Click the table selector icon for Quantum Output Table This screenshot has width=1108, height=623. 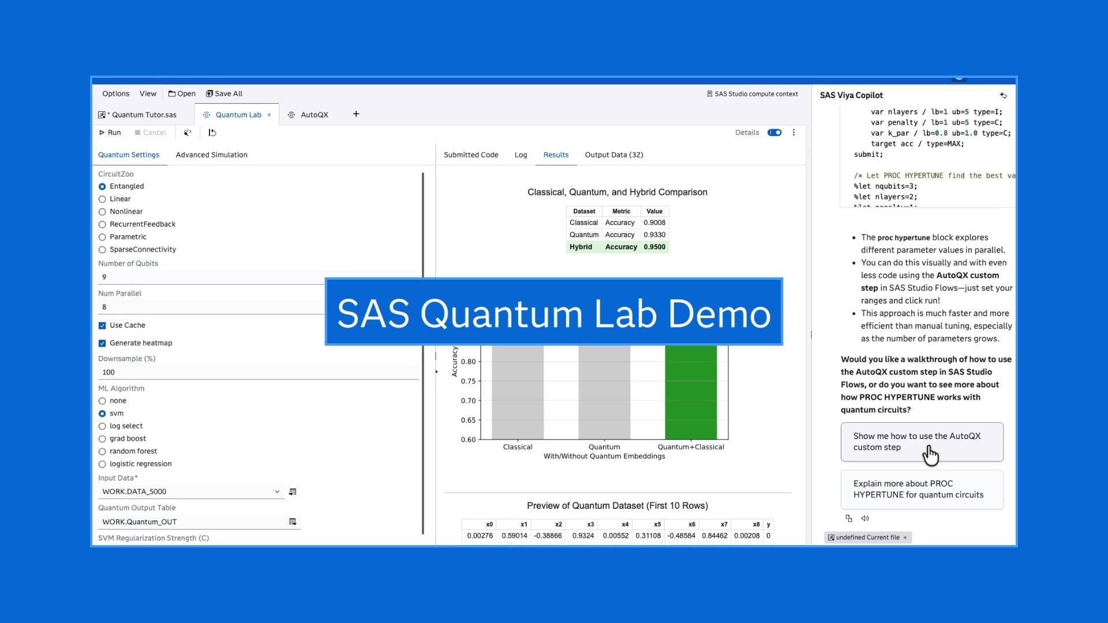293,521
